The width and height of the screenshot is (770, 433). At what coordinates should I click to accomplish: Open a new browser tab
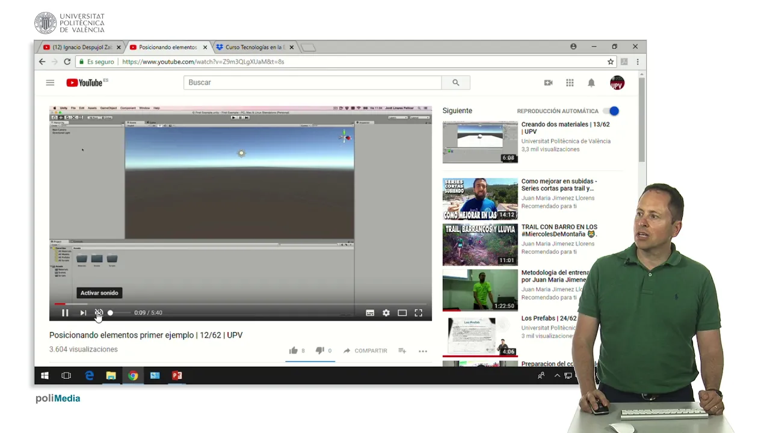tap(308, 48)
